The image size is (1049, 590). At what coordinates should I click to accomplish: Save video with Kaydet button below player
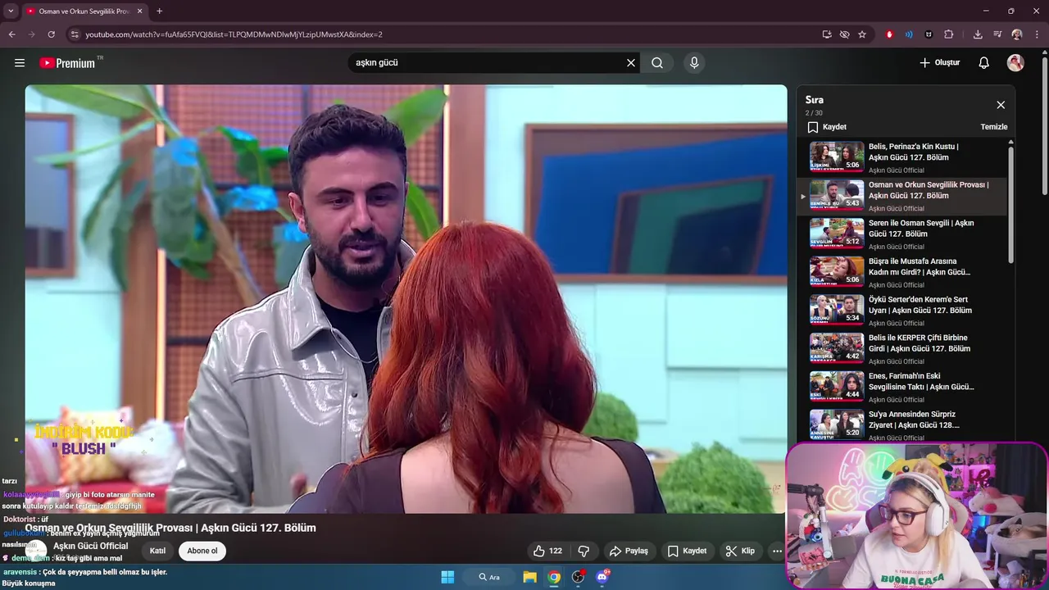pos(687,551)
